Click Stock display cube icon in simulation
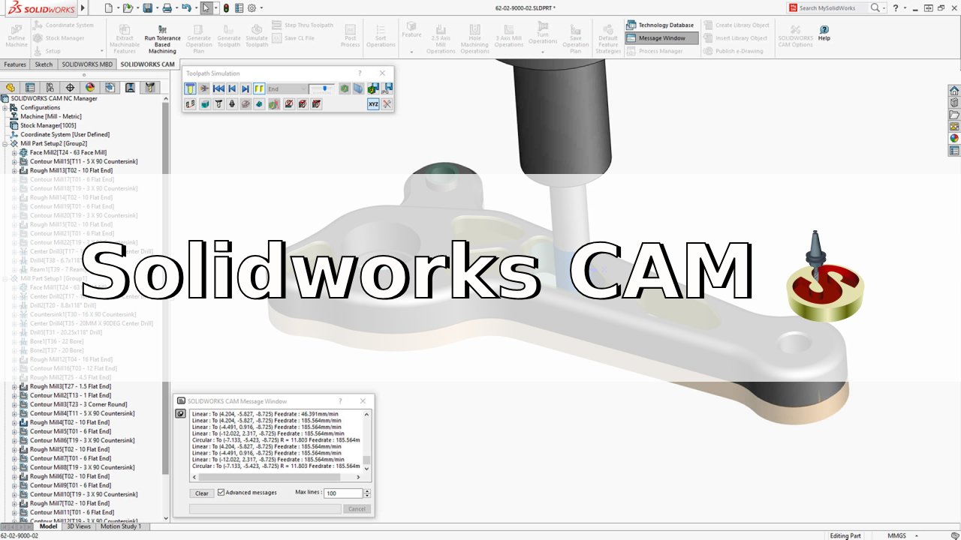 (205, 104)
